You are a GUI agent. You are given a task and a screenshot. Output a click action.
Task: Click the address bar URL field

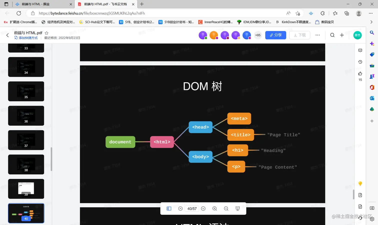160,13
